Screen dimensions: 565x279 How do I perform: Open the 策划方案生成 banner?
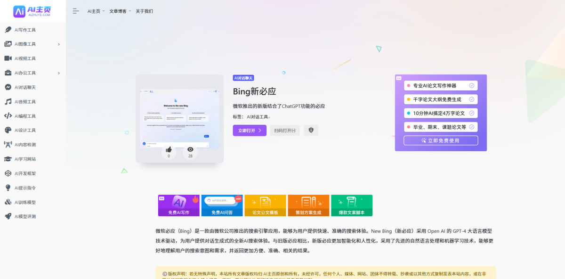[308, 205]
